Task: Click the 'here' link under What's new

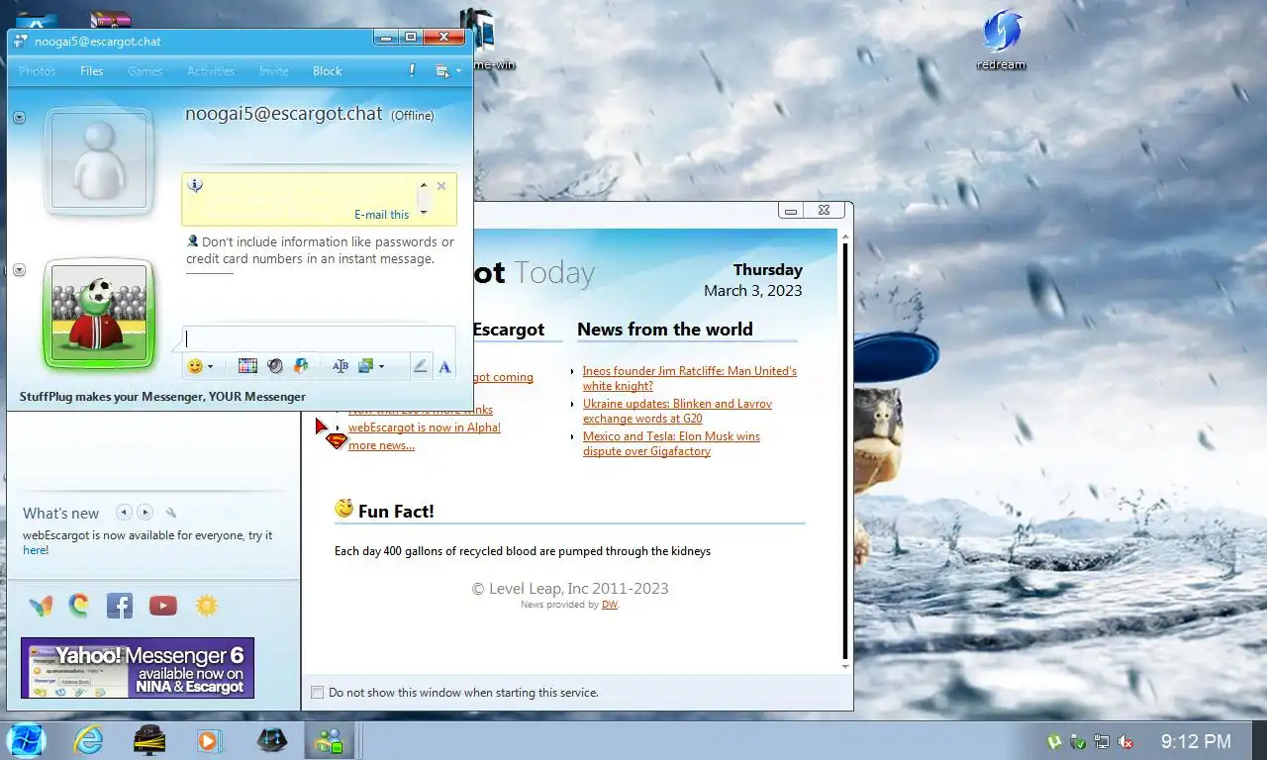Action: click(36, 550)
